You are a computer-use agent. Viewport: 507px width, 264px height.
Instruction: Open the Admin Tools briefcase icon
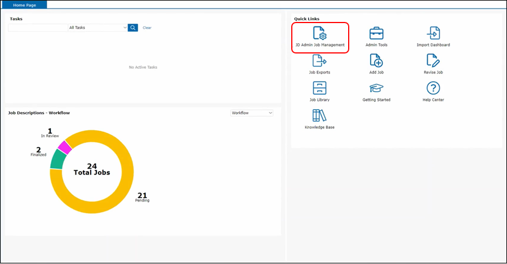click(376, 34)
